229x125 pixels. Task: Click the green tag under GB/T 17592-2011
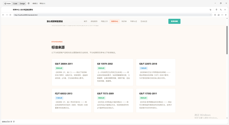coord(143,98)
